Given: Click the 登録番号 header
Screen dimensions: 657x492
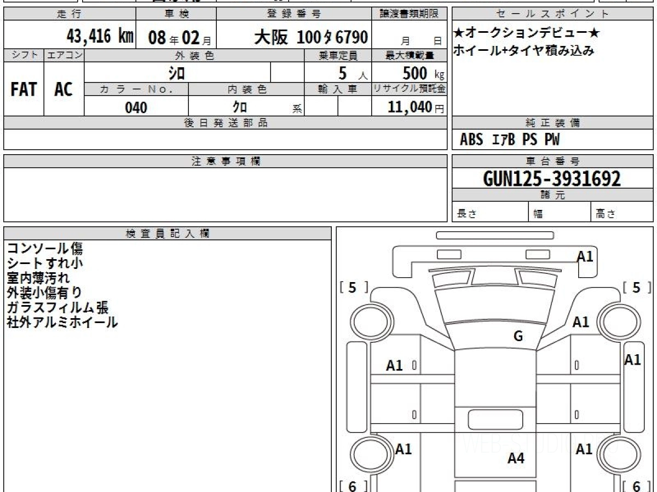Looking at the screenshot, I should [294, 14].
